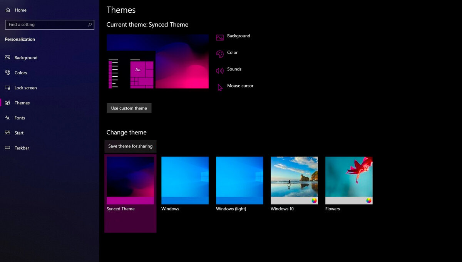The image size is (462, 262).
Task: Click the Mouse cursor arrow icon
Action: click(x=220, y=87)
